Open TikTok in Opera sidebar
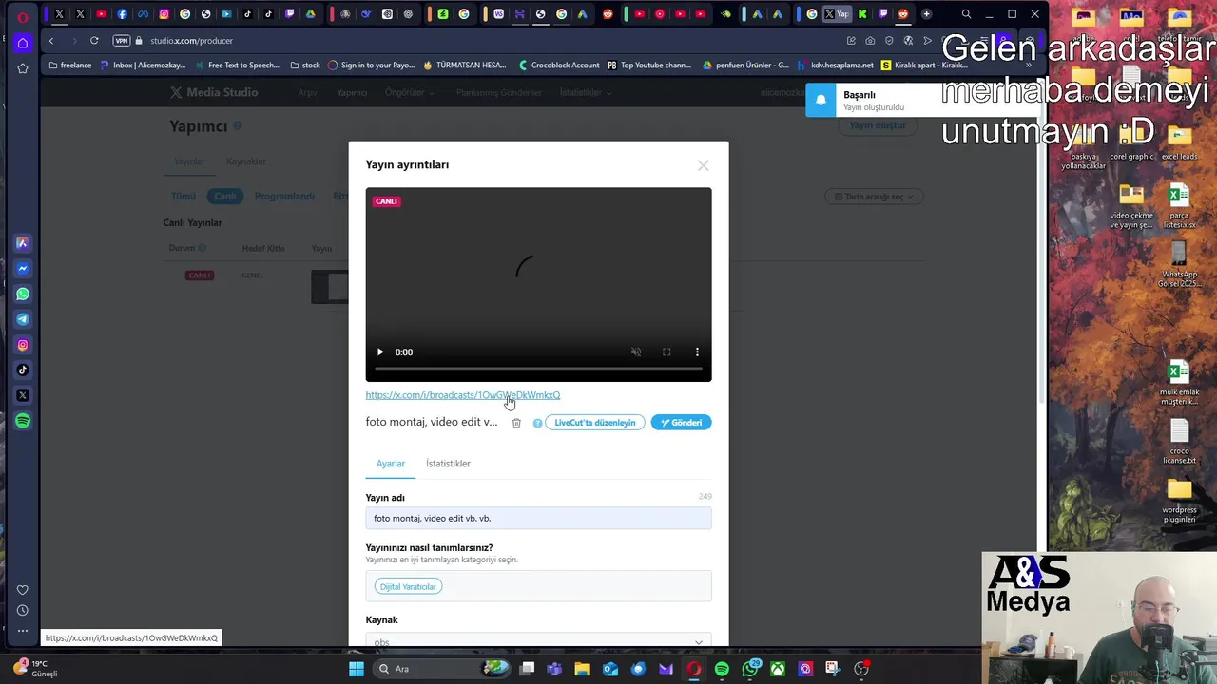Viewport: 1217px width, 684px height. (23, 370)
